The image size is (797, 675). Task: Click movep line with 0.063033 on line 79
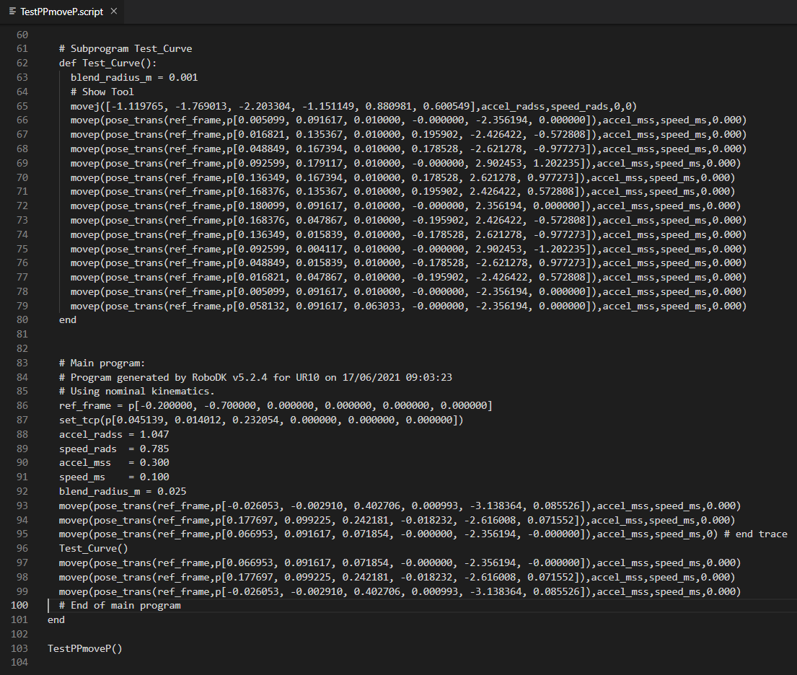pyautogui.click(x=409, y=306)
